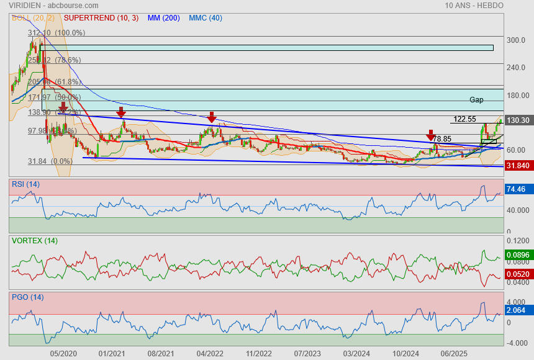Click the red down arrow on the 38.2% Fibonacci line
The width and height of the screenshot is (534, 360).
coord(63,108)
